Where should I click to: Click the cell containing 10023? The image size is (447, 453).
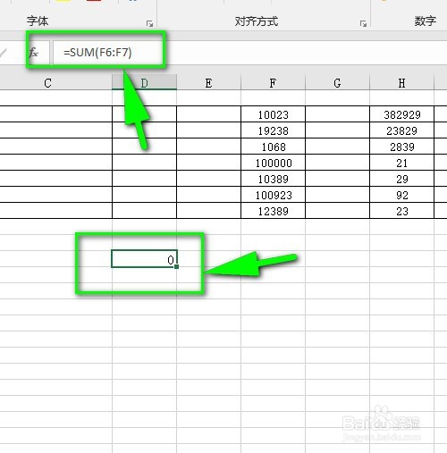273,114
